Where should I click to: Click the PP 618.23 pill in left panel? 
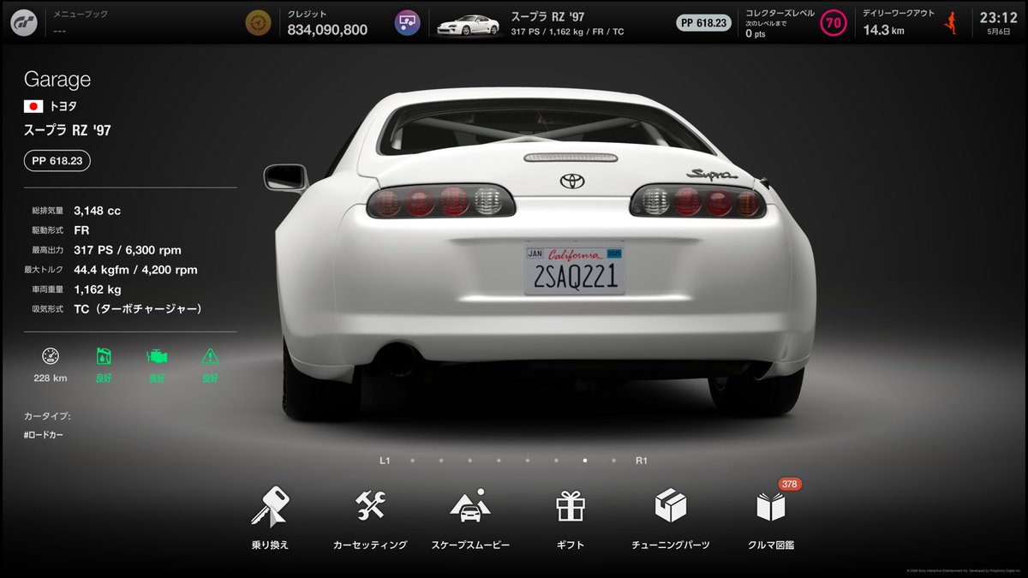point(57,160)
